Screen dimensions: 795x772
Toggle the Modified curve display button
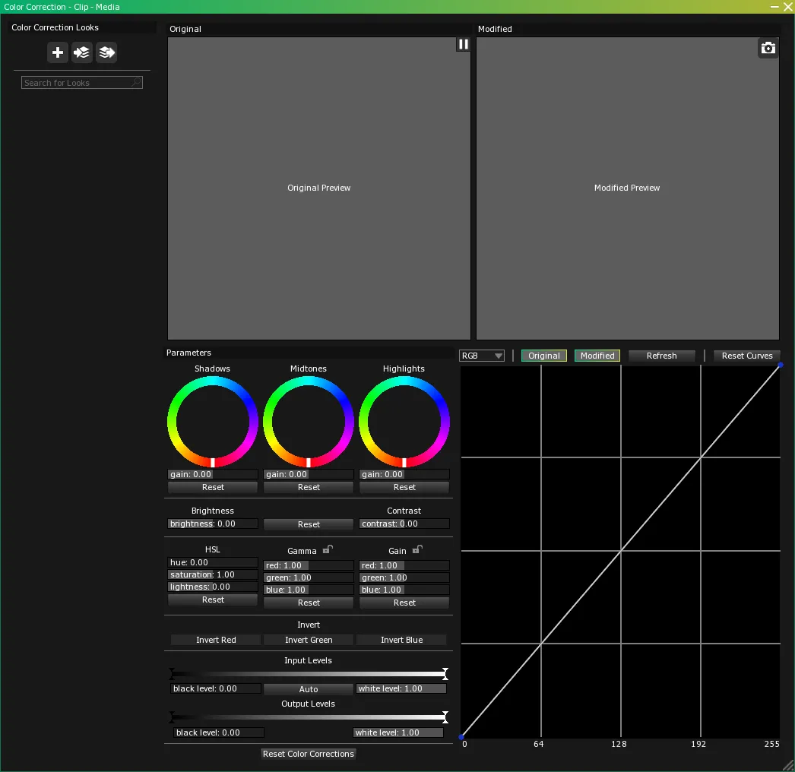[x=597, y=356]
